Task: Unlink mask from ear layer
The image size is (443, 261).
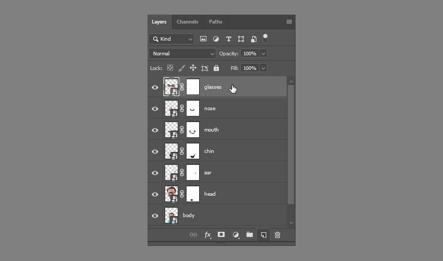Action: 182,172
